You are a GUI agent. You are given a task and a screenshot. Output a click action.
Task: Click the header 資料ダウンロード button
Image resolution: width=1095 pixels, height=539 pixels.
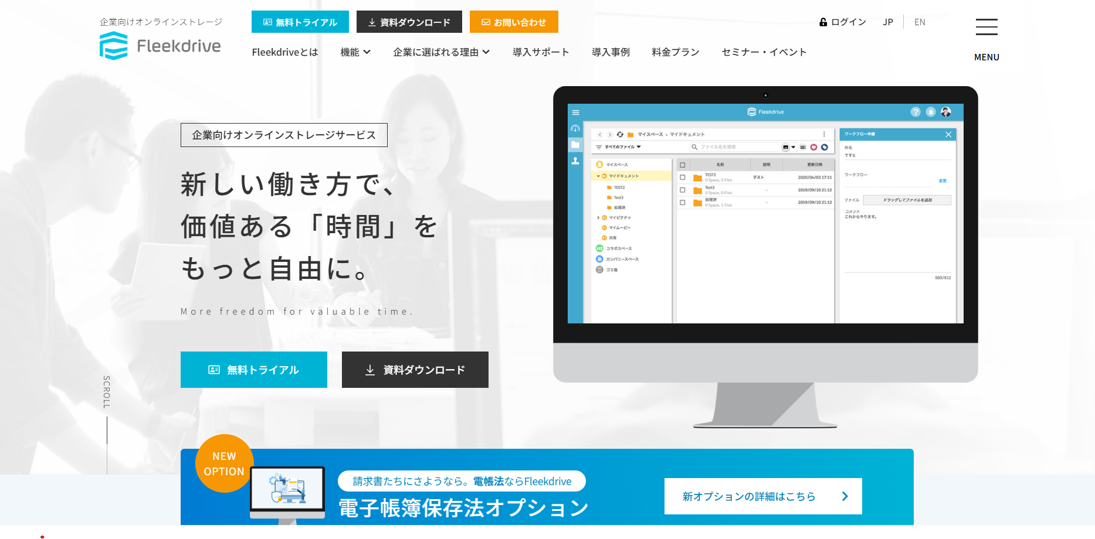point(409,22)
